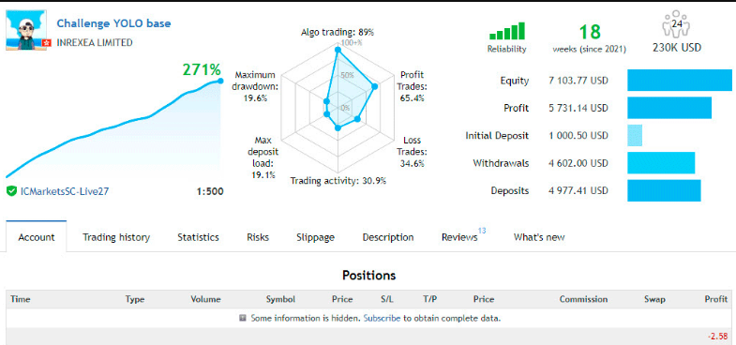Click the Profit Trades radar chart point
736x345 pixels.
[x=374, y=86]
